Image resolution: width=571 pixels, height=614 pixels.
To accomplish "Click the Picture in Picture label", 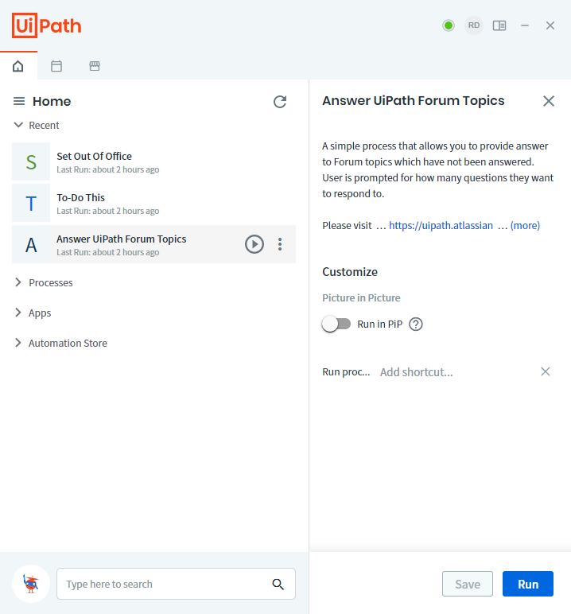I will [x=361, y=298].
